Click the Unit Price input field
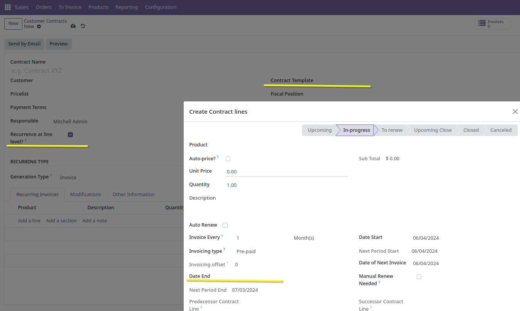Image resolution: width=520 pixels, height=311 pixels. (286, 171)
